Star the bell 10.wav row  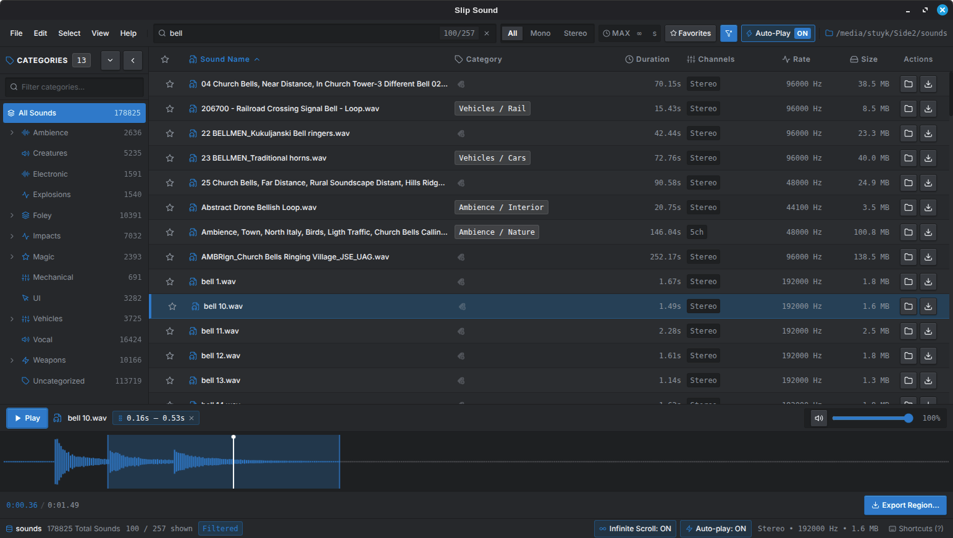pyautogui.click(x=172, y=306)
